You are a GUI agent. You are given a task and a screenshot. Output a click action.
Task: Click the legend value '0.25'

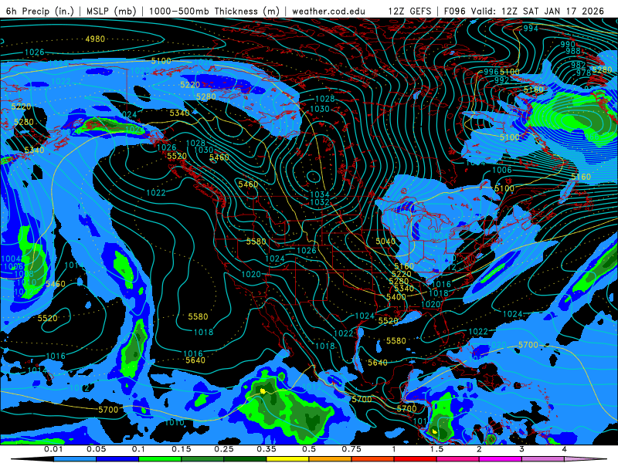click(x=224, y=449)
